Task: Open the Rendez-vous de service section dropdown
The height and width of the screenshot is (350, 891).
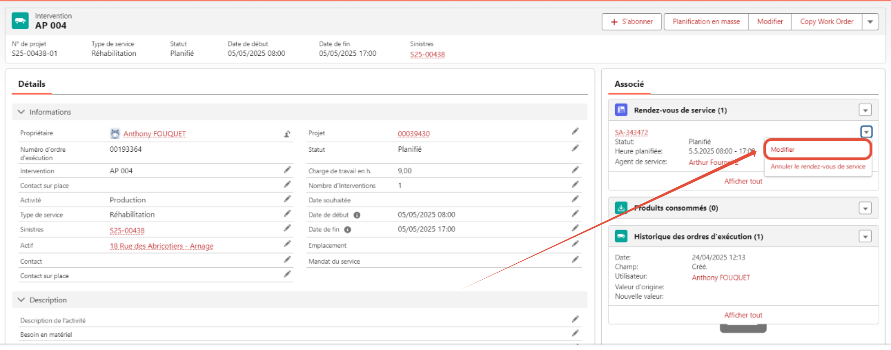Action: coord(865,110)
